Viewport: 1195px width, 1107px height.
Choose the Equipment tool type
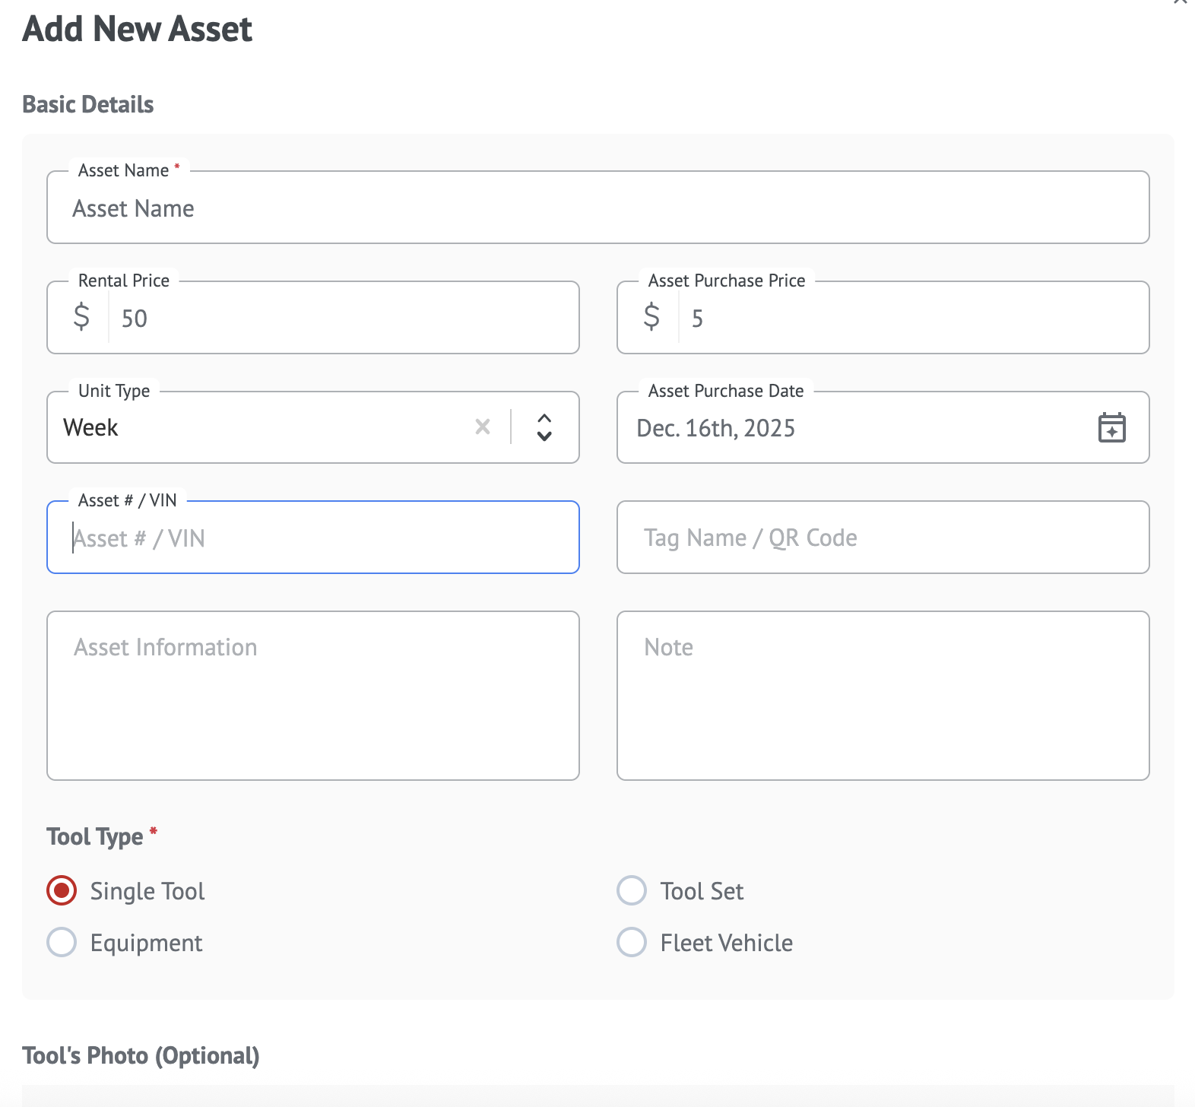(x=62, y=942)
